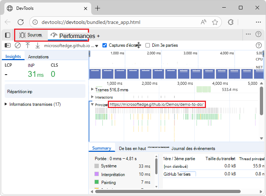Click the Interprétation purple color swatch
The width and height of the screenshot is (266, 196).
pyautogui.click(x=97, y=174)
